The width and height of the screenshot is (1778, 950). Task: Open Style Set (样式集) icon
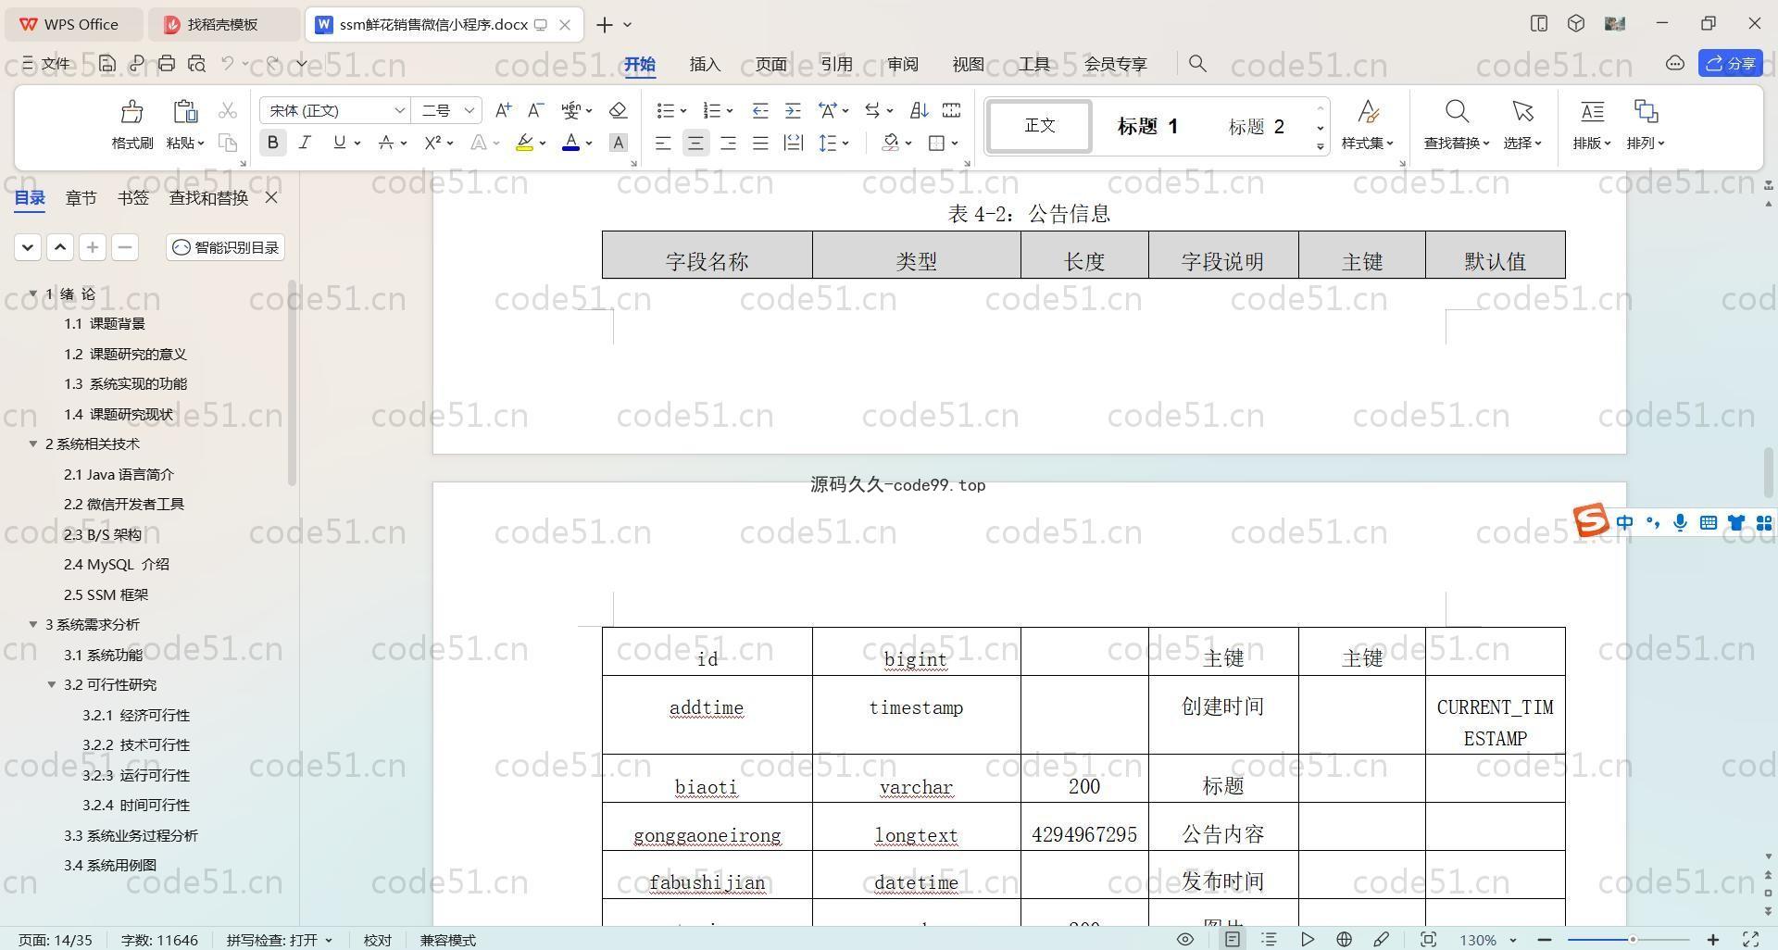pyautogui.click(x=1368, y=112)
